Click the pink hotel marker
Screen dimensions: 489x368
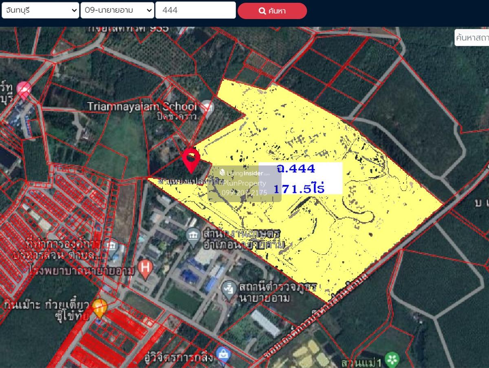tap(24, 89)
